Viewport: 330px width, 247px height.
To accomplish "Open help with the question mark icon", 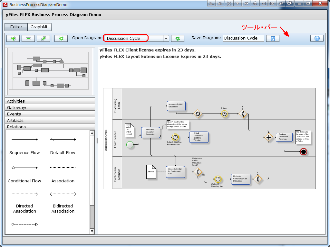I will 317,38.
